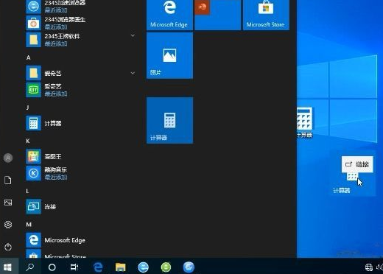Open the 2345王牌软件 folder entry
The width and height of the screenshot is (383, 274).
coord(80,40)
